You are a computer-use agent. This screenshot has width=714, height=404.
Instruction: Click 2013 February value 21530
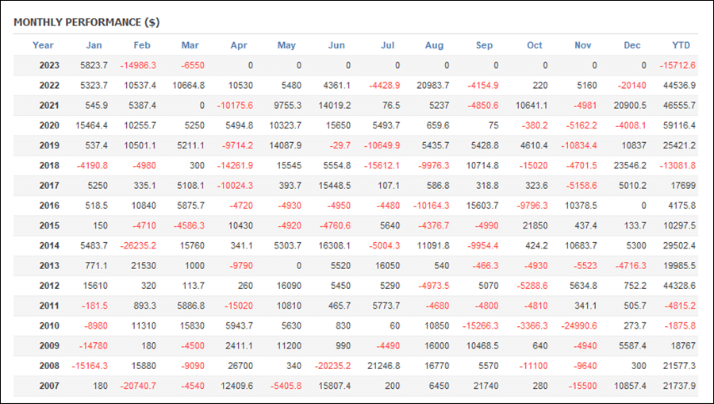[144, 266]
